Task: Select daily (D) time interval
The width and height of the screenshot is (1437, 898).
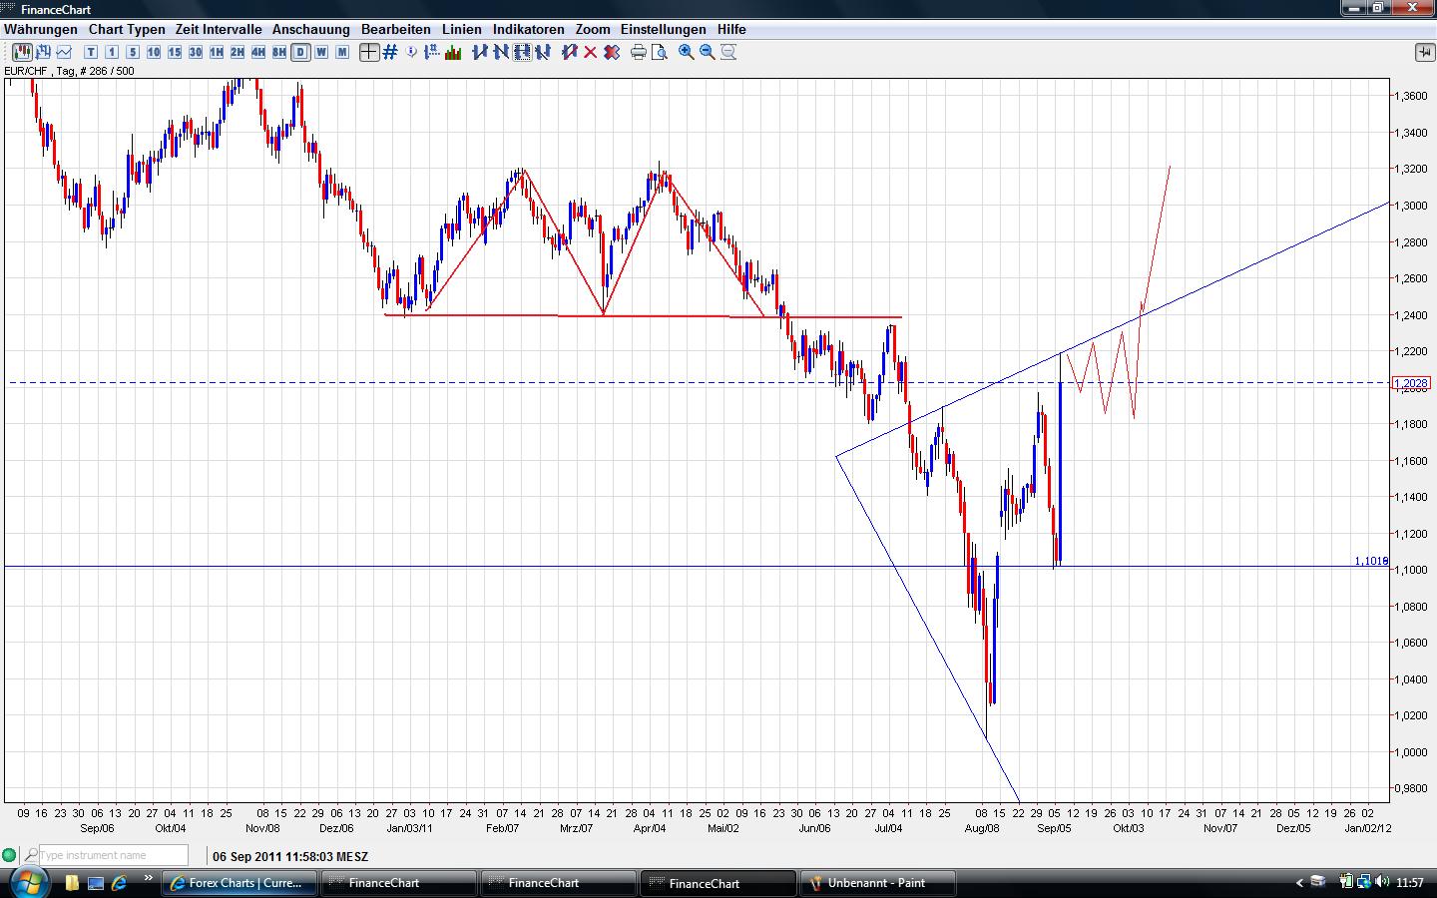Action: pyautogui.click(x=300, y=52)
